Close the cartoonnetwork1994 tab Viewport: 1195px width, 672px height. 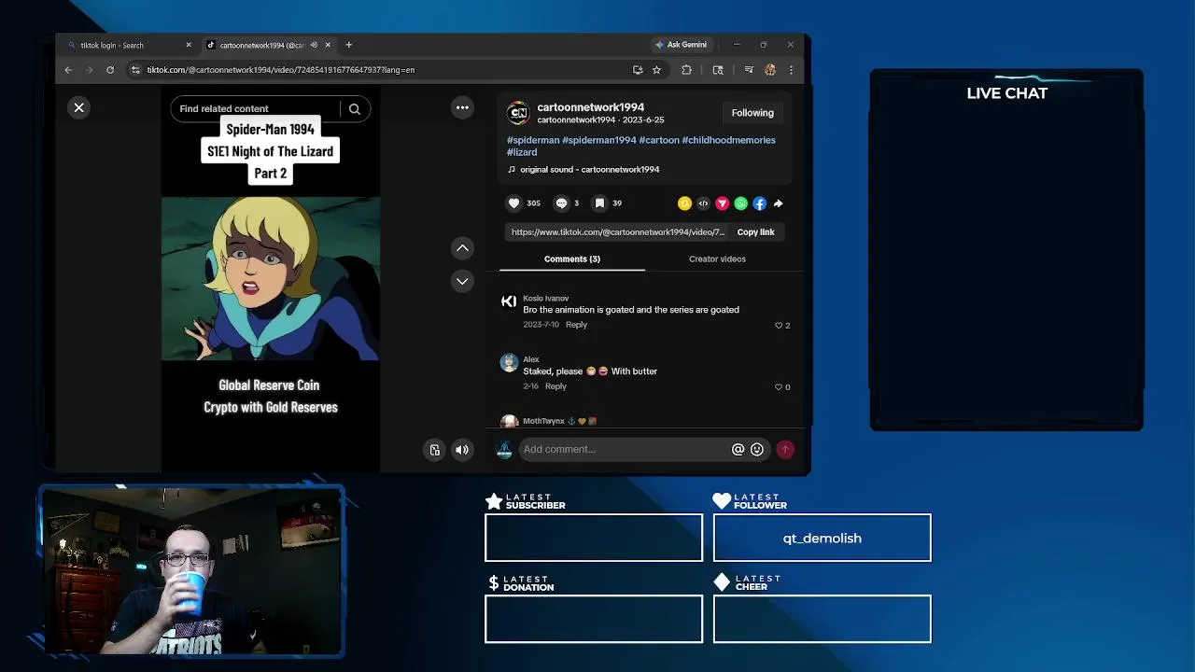328,45
